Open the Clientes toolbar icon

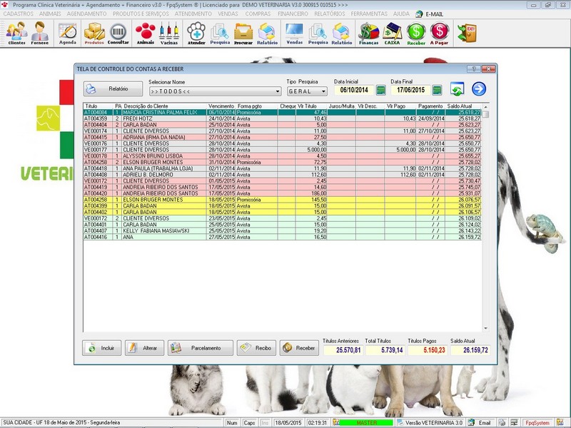click(x=16, y=33)
